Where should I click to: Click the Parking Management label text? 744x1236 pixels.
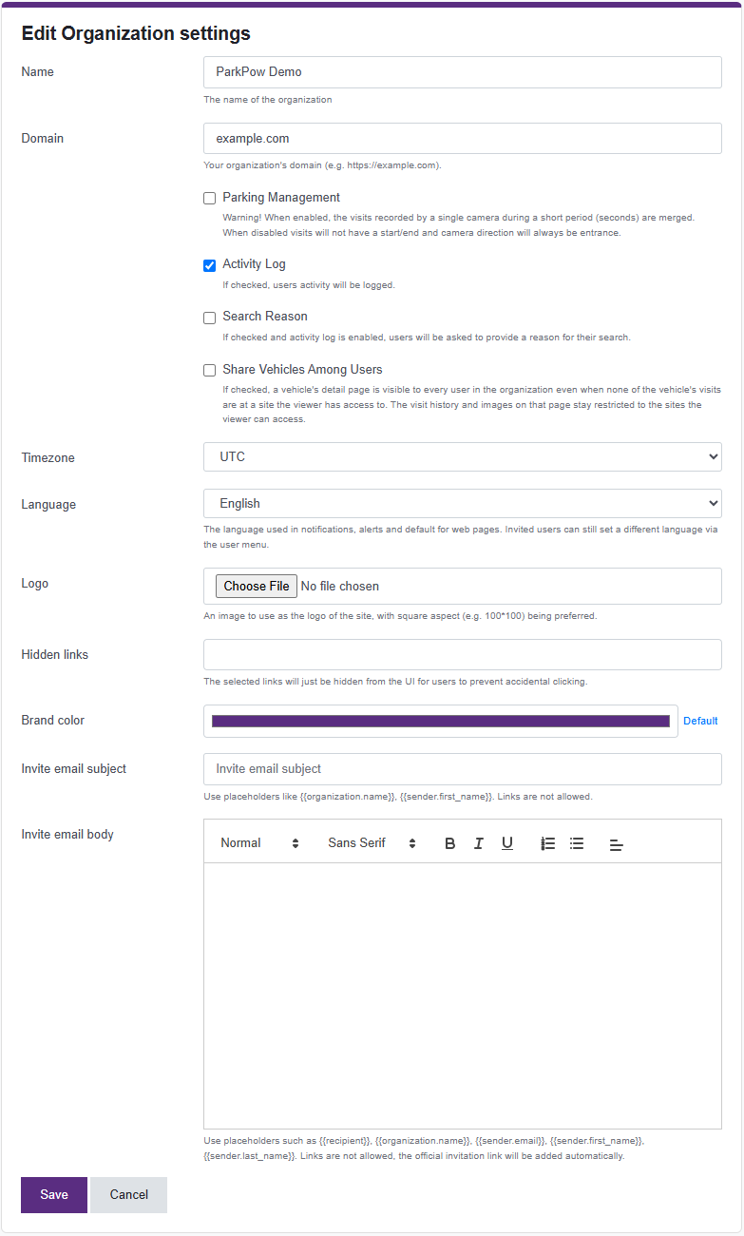point(281,198)
